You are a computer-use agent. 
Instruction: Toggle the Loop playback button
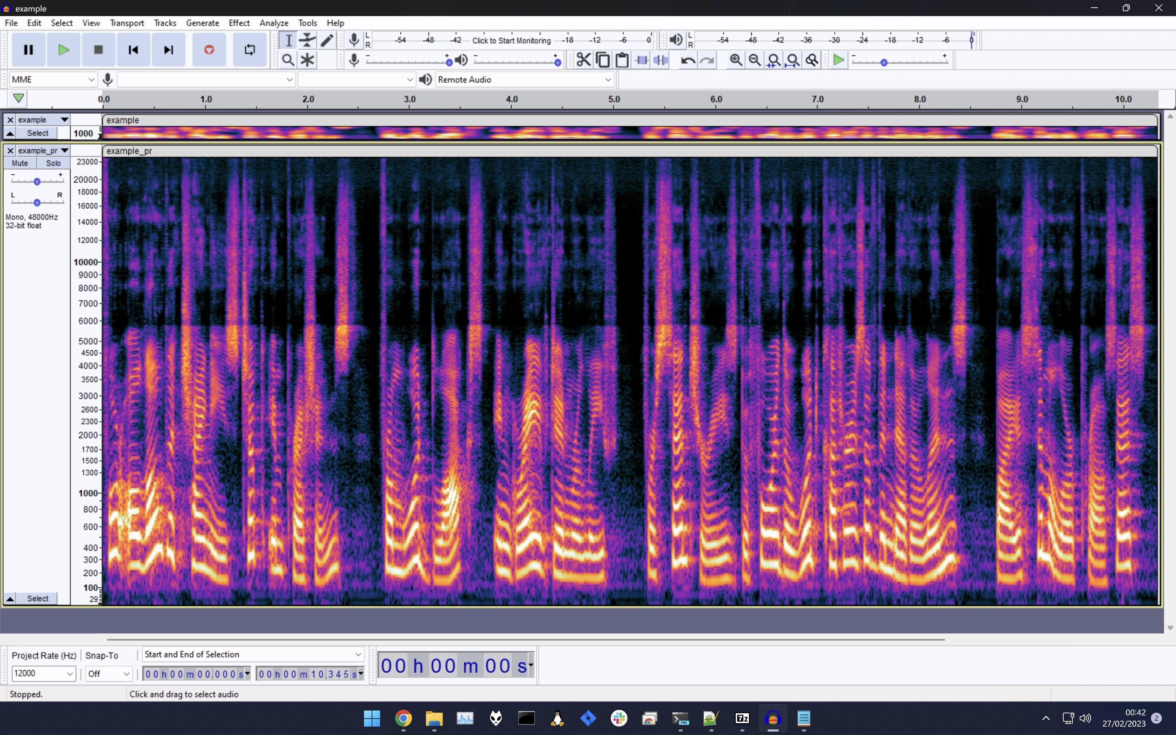[250, 50]
